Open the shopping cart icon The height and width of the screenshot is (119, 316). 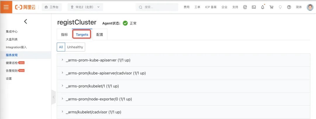[272, 7]
